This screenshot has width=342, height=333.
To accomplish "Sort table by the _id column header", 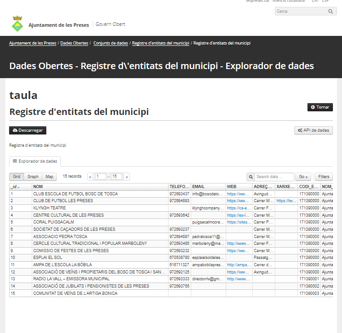I will pos(15,187).
